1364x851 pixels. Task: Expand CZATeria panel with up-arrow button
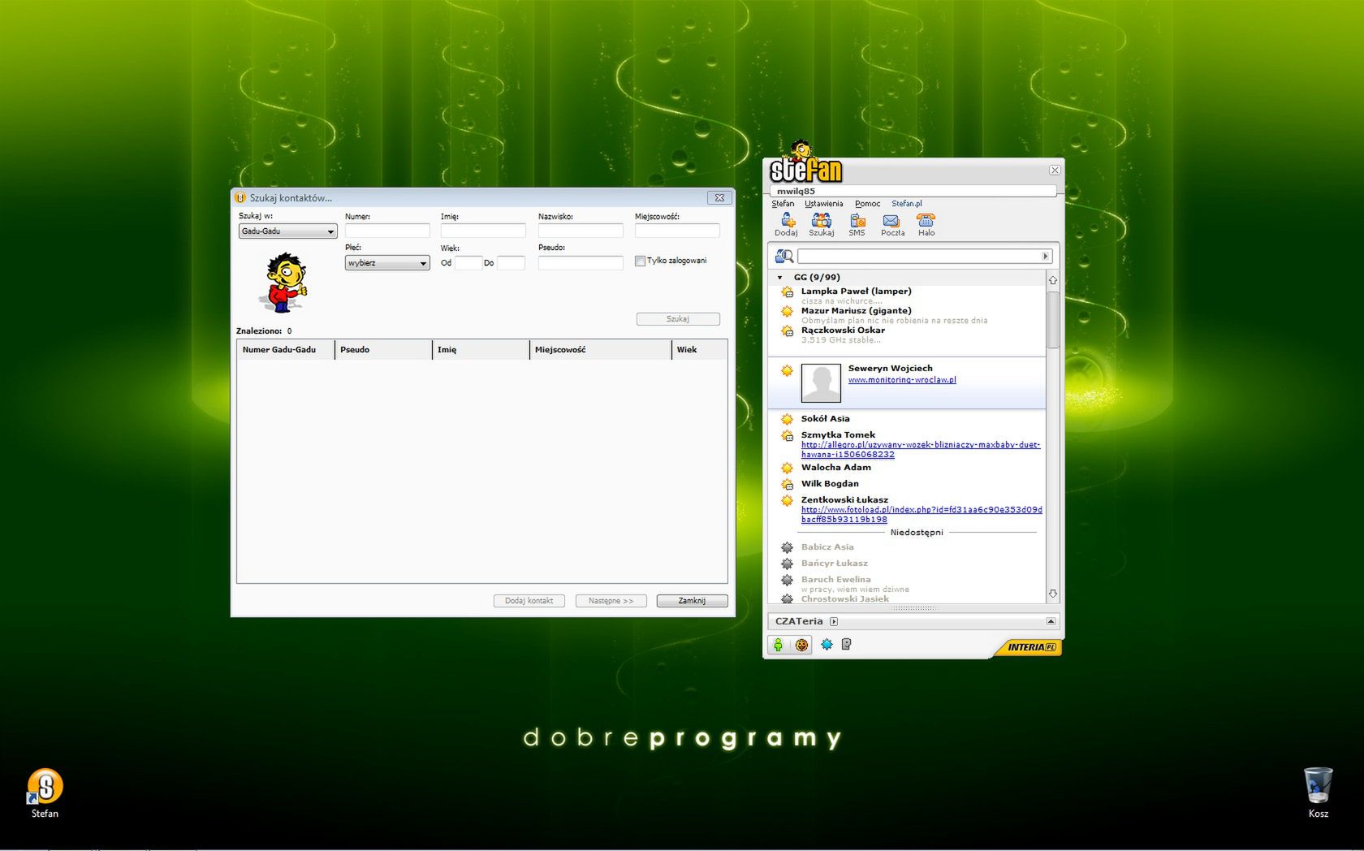pos(1051,622)
